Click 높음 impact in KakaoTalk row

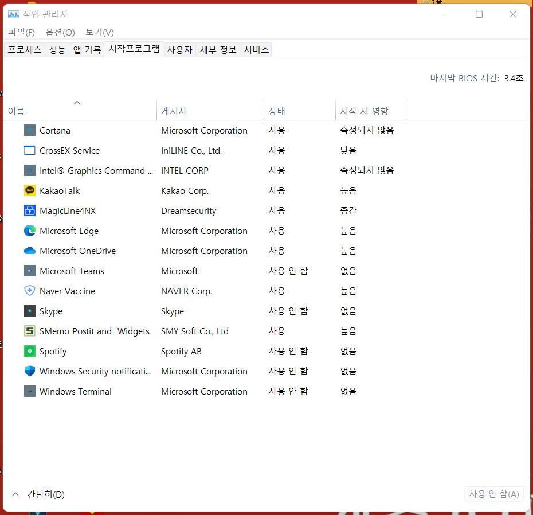[348, 190]
